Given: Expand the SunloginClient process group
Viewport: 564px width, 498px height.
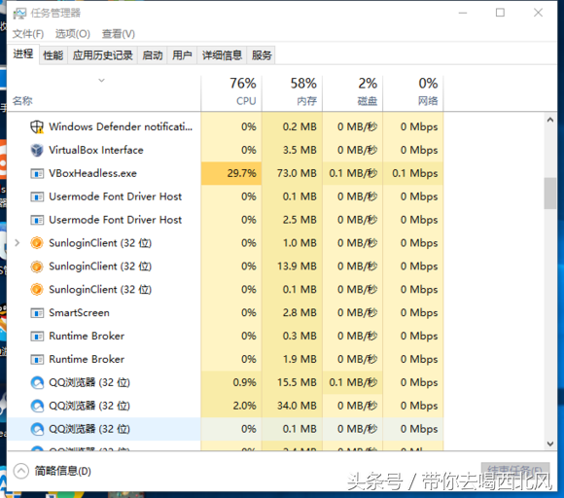Looking at the screenshot, I should (x=17, y=243).
